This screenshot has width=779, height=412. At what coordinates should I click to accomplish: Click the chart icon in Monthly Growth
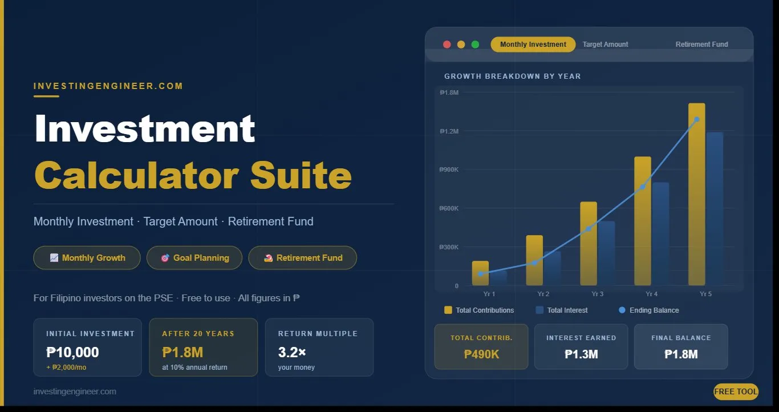pos(54,258)
